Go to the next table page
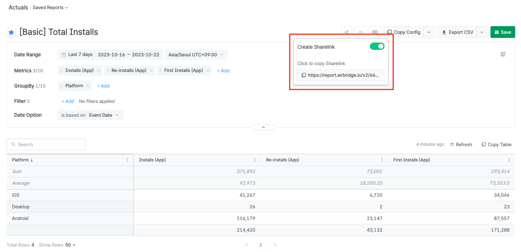Viewport: 521px width, 252px height. (275, 245)
